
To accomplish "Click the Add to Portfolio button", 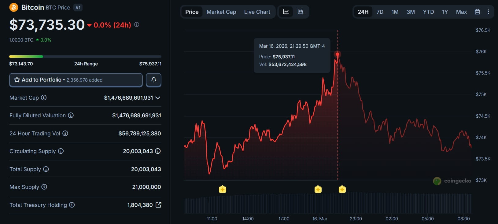I will click(x=76, y=80).
